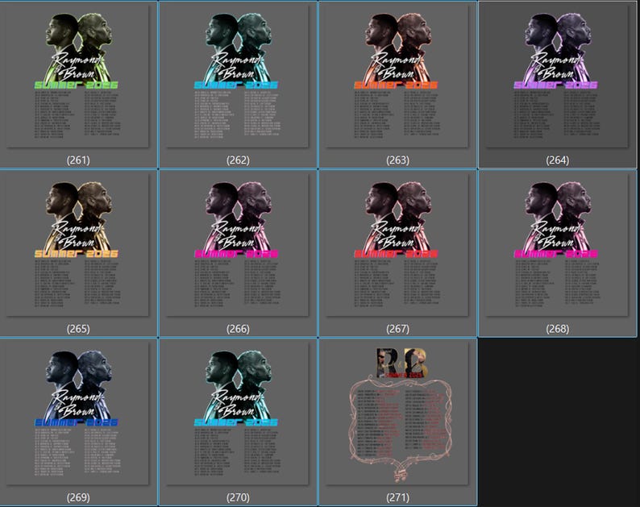The width and height of the screenshot is (640, 507).
Task: Click the file name label (266)
Action: coord(238,329)
